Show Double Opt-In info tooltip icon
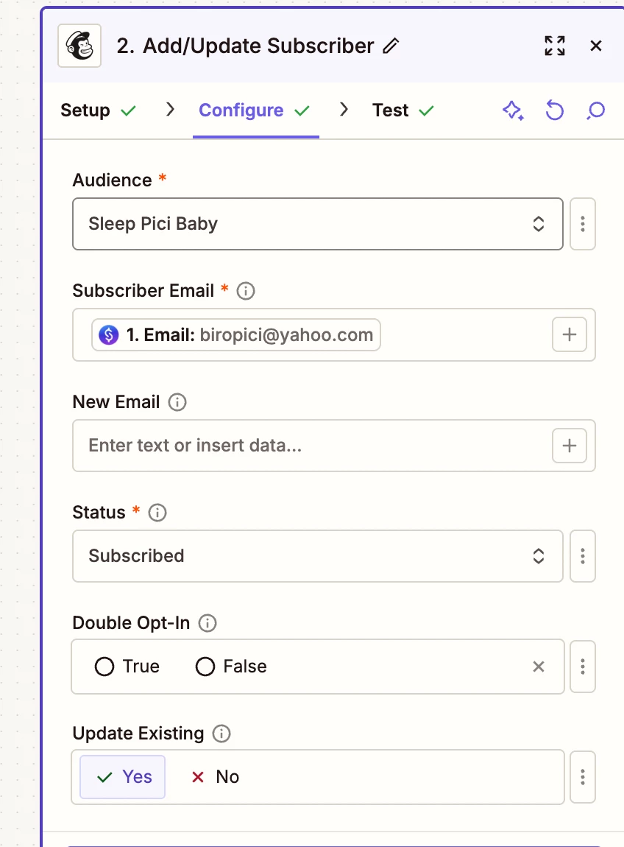The width and height of the screenshot is (624, 847). [208, 623]
